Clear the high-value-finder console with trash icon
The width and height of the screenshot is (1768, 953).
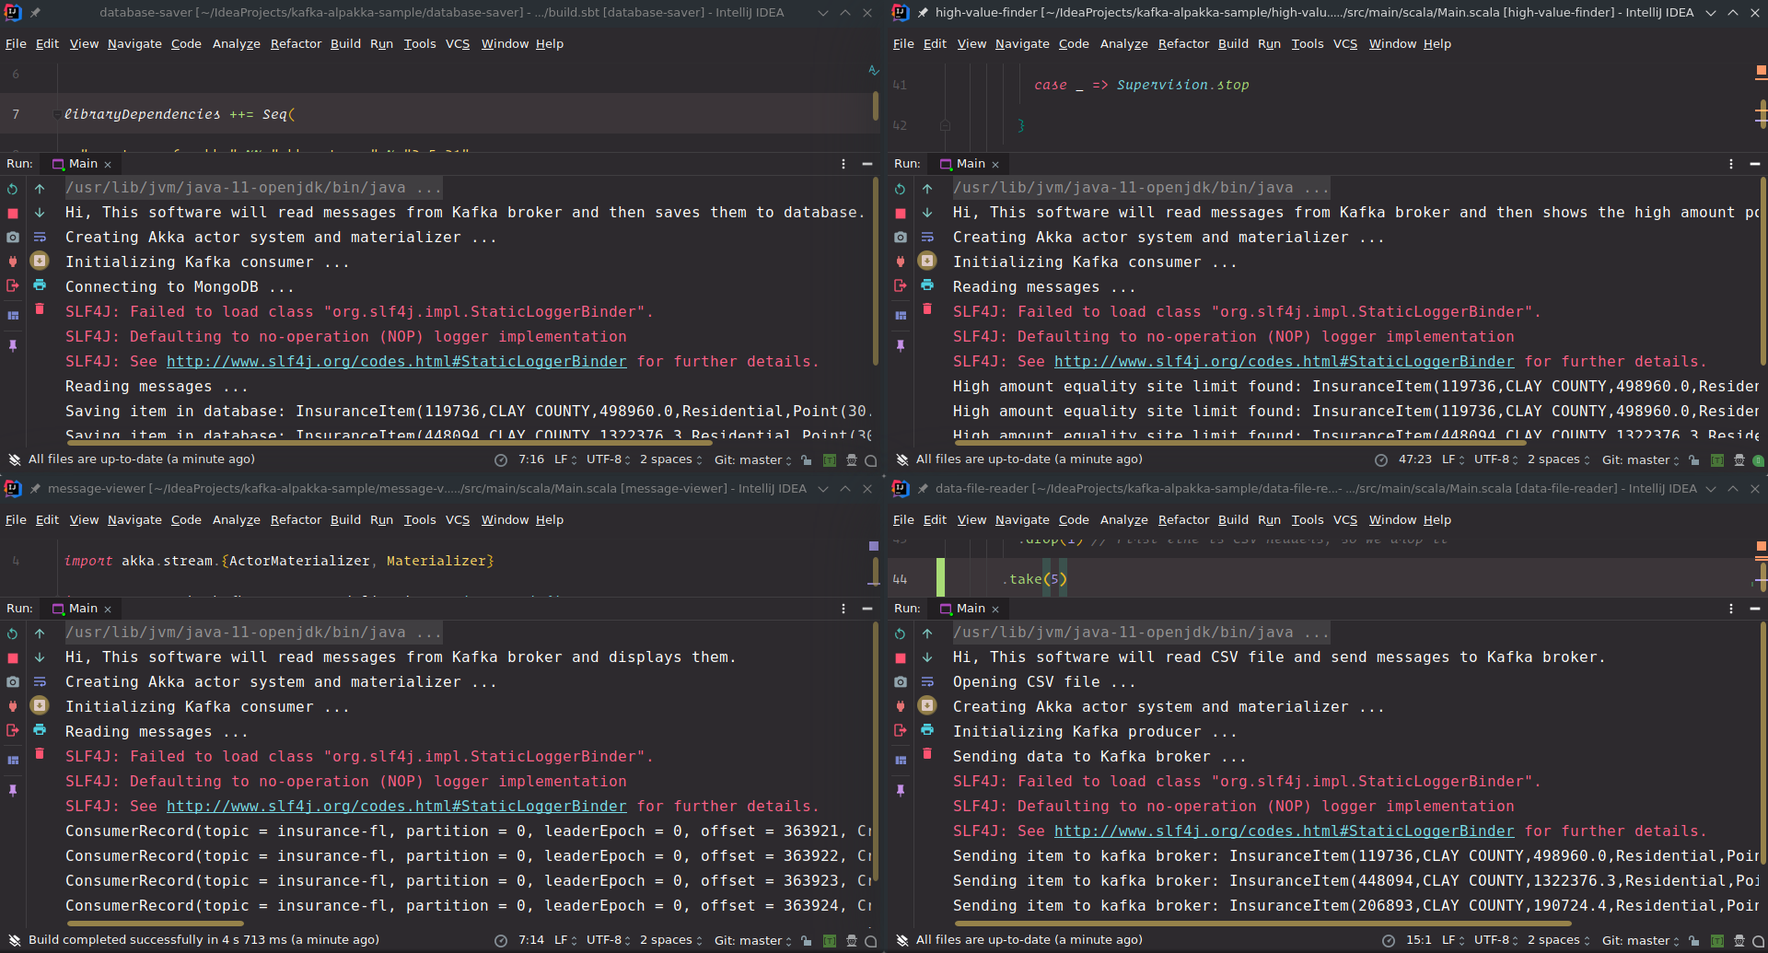[927, 308]
